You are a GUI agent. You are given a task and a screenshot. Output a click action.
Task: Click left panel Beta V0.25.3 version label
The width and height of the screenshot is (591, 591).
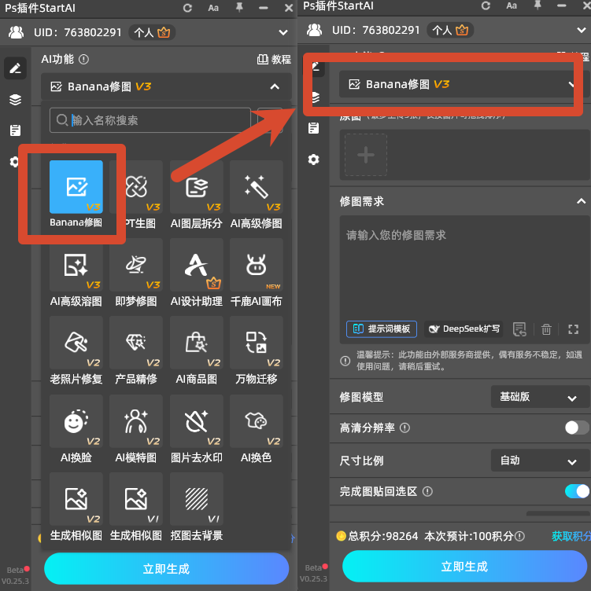click(16, 575)
